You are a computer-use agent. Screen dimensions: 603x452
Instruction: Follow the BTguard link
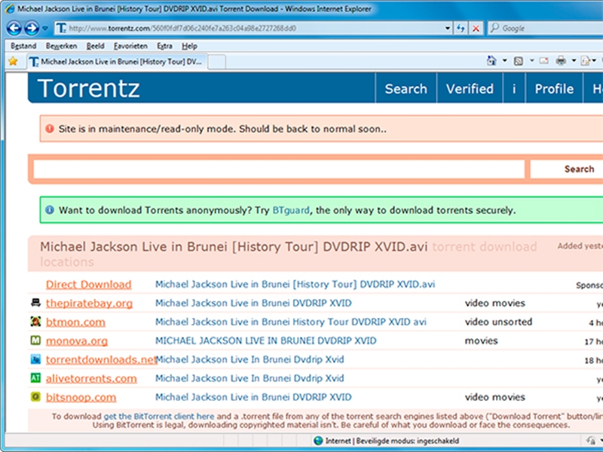click(x=291, y=210)
